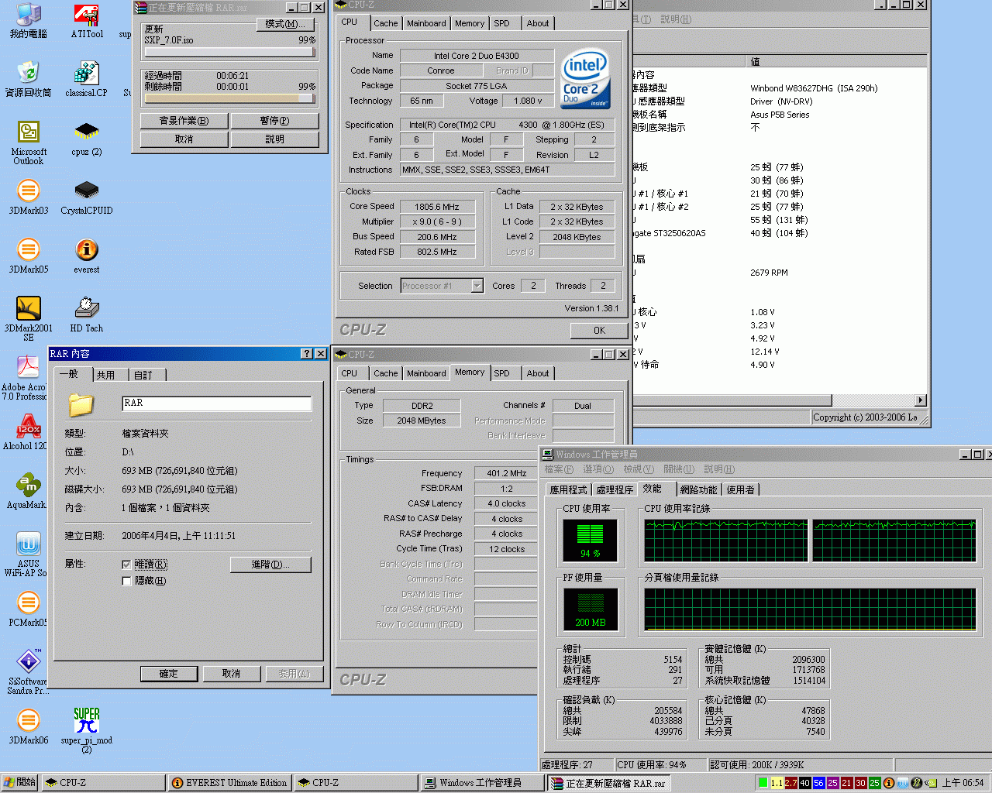This screenshot has width=992, height=793.
Task: Open ASUS WiFi-AP Solo desktop icon
Action: pos(26,554)
